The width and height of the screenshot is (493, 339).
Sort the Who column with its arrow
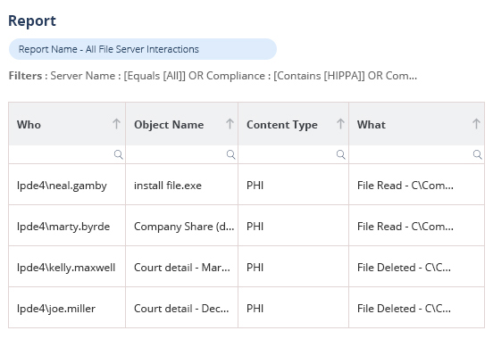click(116, 124)
